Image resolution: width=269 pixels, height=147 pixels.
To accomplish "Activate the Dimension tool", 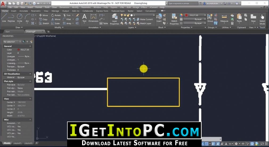I will pos(93,18).
